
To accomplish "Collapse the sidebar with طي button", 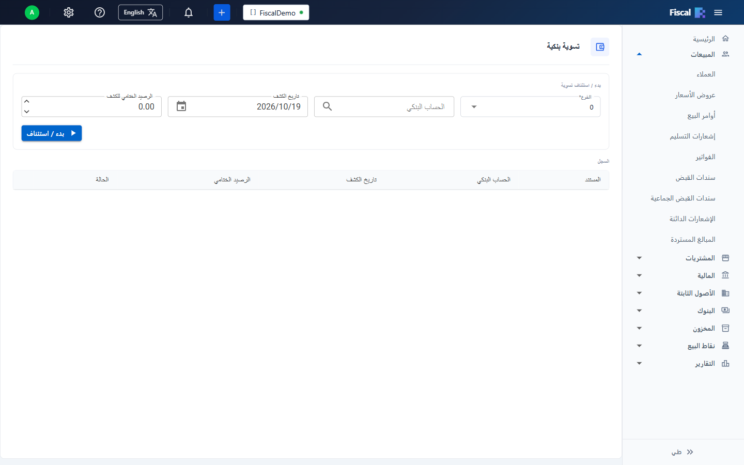I will click(683, 452).
